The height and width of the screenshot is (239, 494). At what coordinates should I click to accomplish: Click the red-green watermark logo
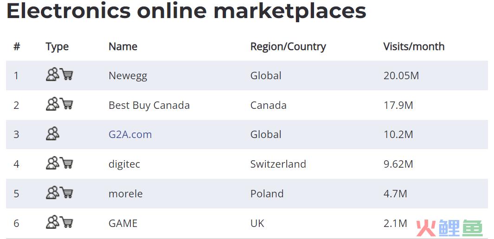pyautogui.click(x=449, y=228)
